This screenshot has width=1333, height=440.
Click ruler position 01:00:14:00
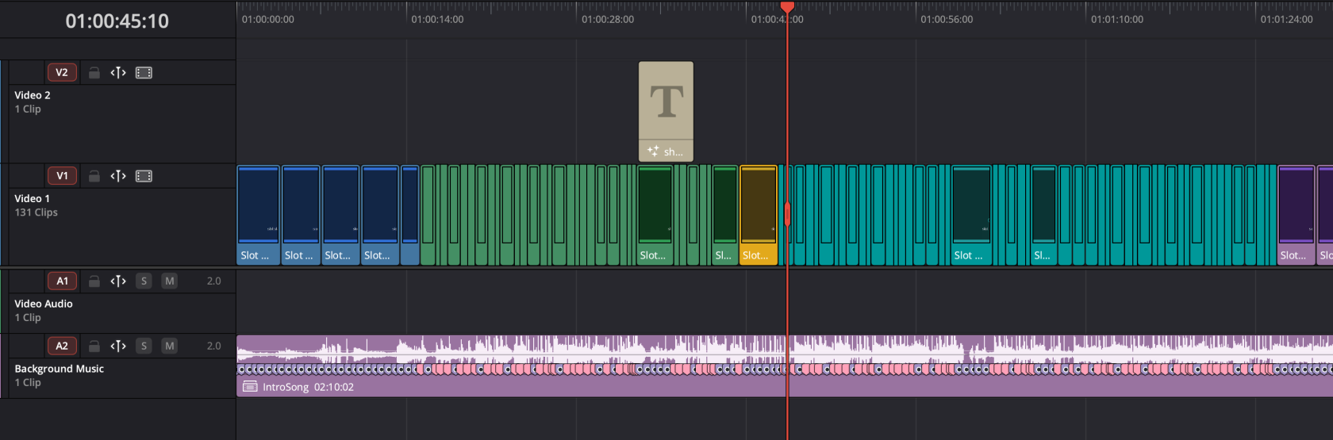coord(437,19)
